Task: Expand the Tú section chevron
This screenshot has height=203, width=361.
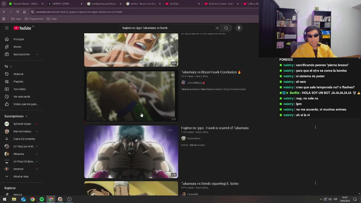Action: click(11, 67)
